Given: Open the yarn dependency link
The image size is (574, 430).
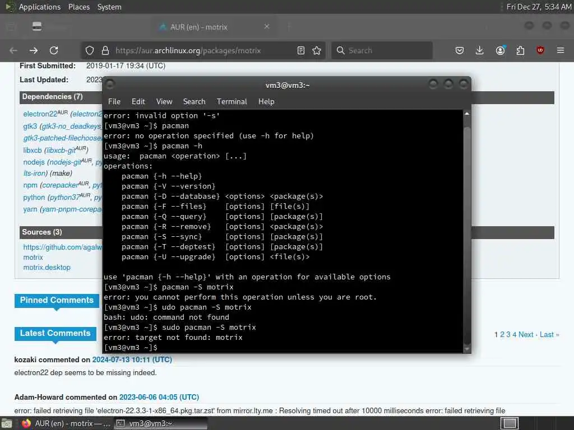Looking at the screenshot, I should [x=30, y=209].
